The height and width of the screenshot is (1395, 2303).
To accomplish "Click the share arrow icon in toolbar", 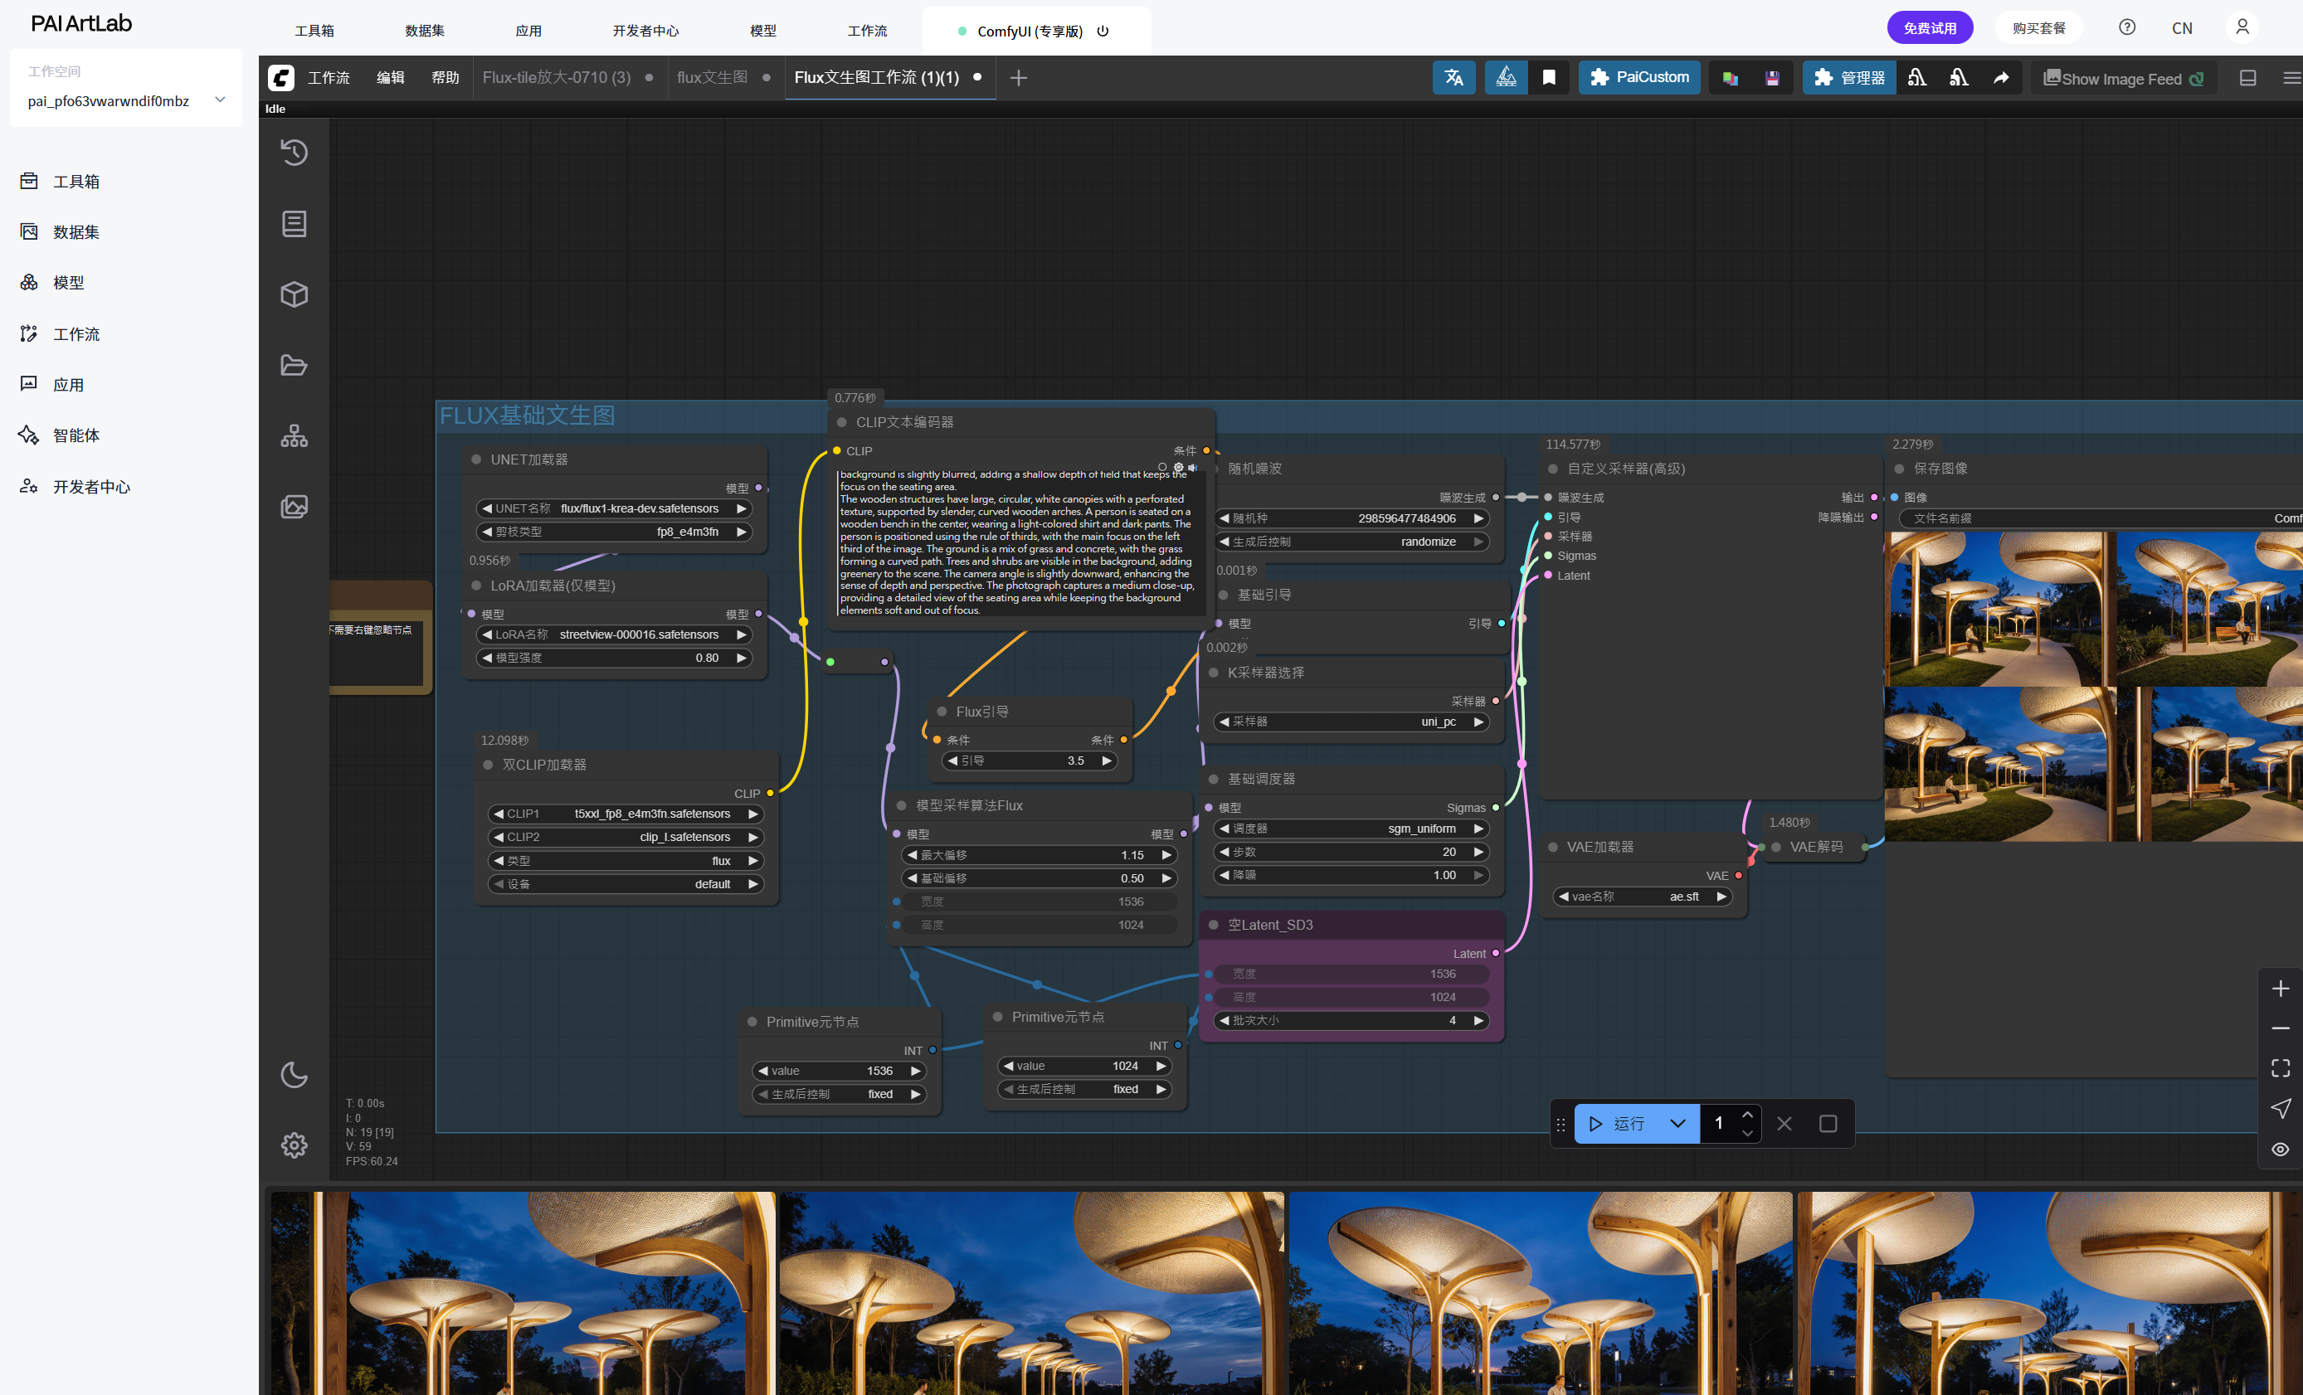I will (2001, 78).
